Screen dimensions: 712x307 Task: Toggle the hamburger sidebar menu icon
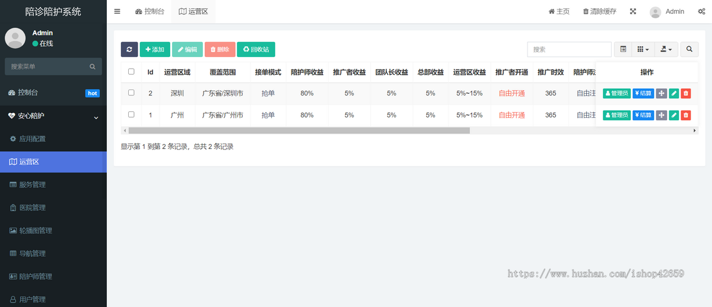117,11
